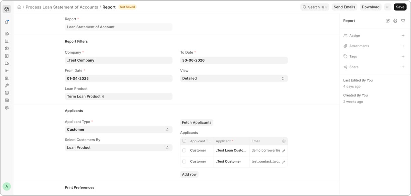Click the print icon
This screenshot has height=196, width=411.
click(x=395, y=21)
